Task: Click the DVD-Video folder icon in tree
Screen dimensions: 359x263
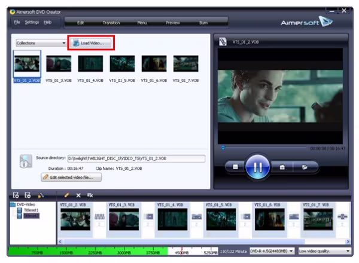Action: pyautogui.click(x=13, y=204)
